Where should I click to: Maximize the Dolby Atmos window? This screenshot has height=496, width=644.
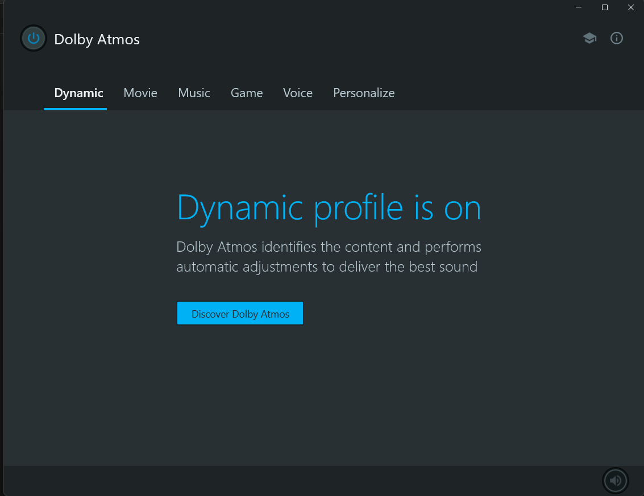coord(605,7)
